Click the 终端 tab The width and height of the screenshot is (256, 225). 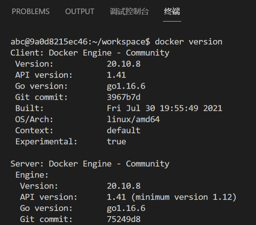(172, 11)
